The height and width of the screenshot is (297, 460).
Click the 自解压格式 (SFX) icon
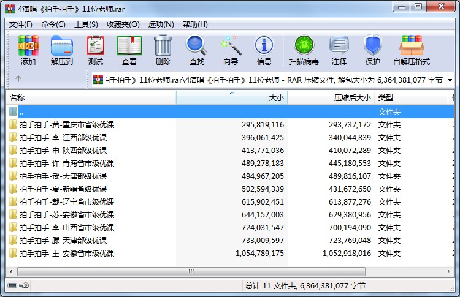click(x=412, y=46)
